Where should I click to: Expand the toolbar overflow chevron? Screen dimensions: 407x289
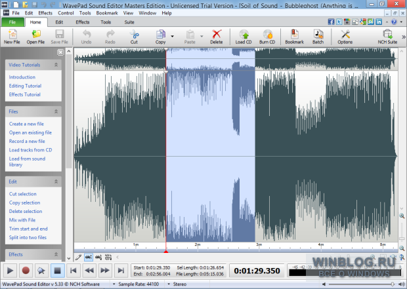pyautogui.click(x=404, y=37)
